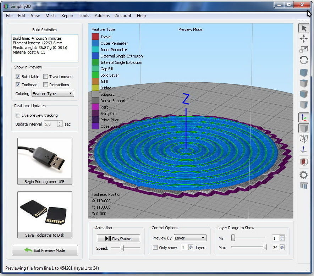This screenshot has width=314, height=276.
Task: Select the normal selection arrow tool
Action: (304, 28)
